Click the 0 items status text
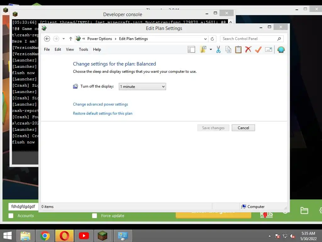Viewport: 322px width, 242px height. tap(47, 207)
